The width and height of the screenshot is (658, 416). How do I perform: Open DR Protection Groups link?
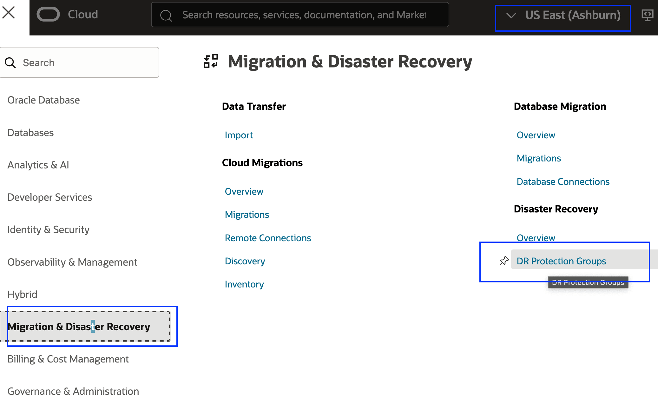(x=561, y=261)
